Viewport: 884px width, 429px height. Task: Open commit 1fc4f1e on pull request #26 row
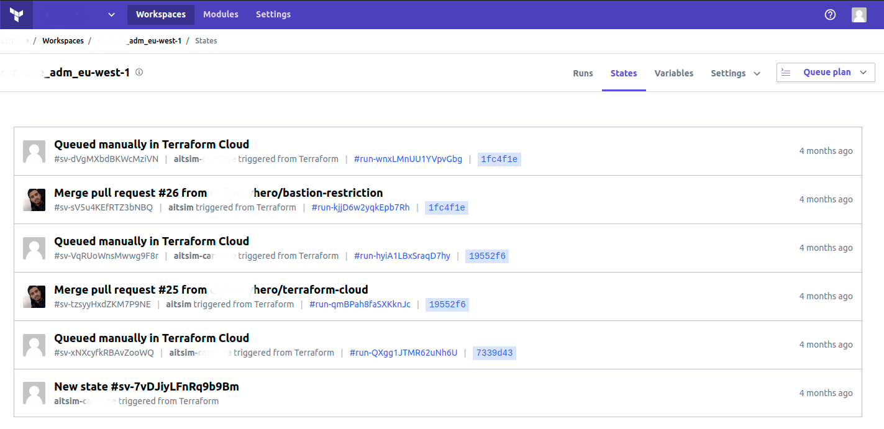(447, 208)
